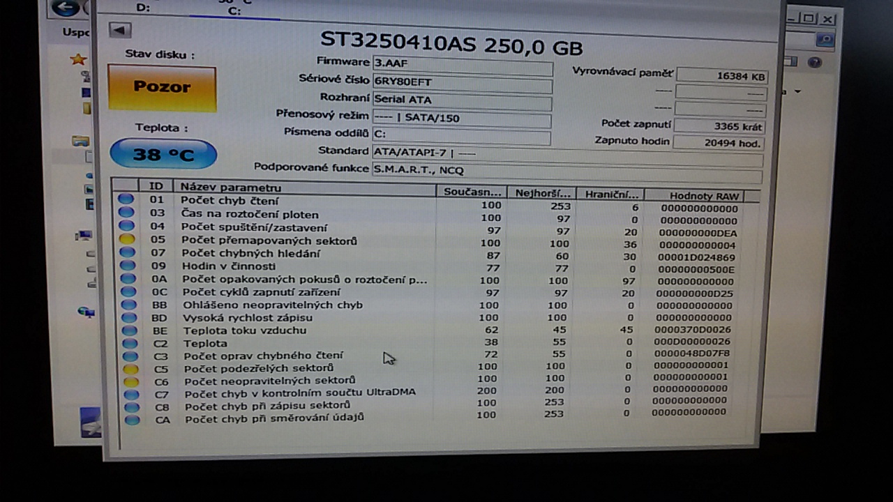Image resolution: width=893 pixels, height=502 pixels.
Task: Click the blue status icon for ID C2
Action: (130, 343)
